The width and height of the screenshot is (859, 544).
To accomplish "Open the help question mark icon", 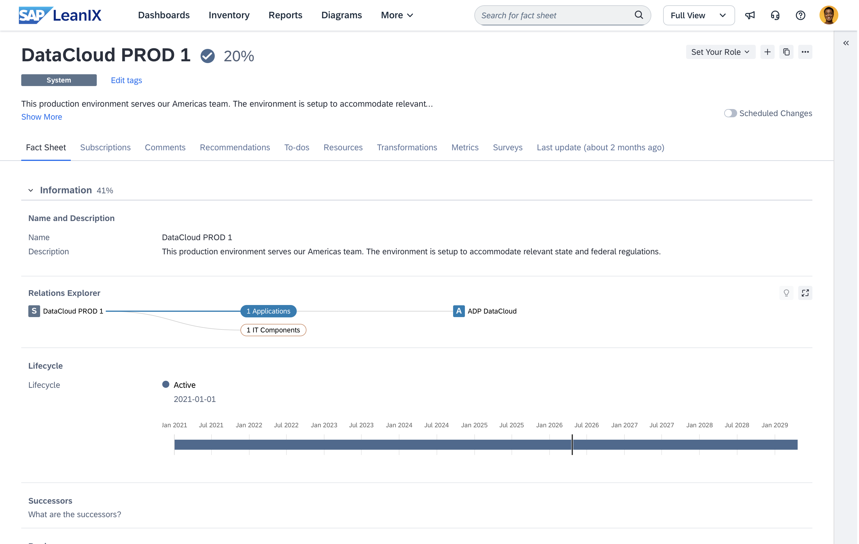I will click(x=801, y=15).
